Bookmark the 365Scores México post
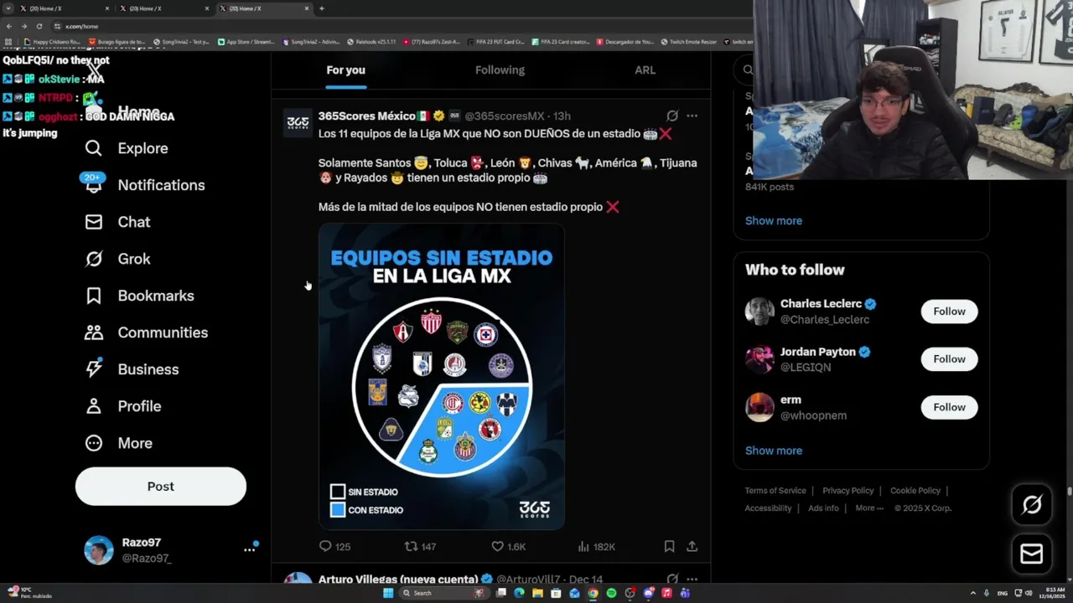The height and width of the screenshot is (603, 1073). (669, 546)
